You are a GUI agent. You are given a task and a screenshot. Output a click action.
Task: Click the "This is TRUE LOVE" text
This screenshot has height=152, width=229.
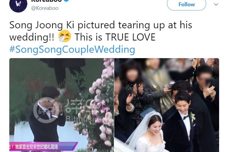(x=115, y=37)
